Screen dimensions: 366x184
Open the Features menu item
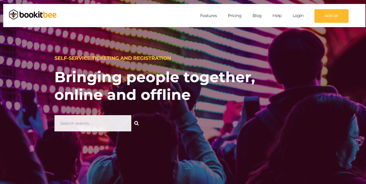(x=209, y=16)
